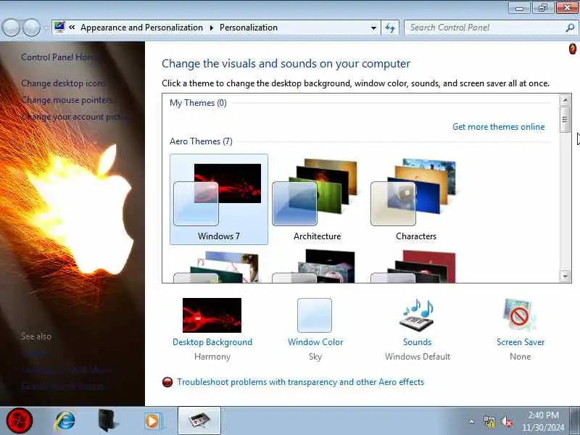This screenshot has height=435, width=580.
Task: Click Aero Themes (7) header
Action: (x=202, y=141)
